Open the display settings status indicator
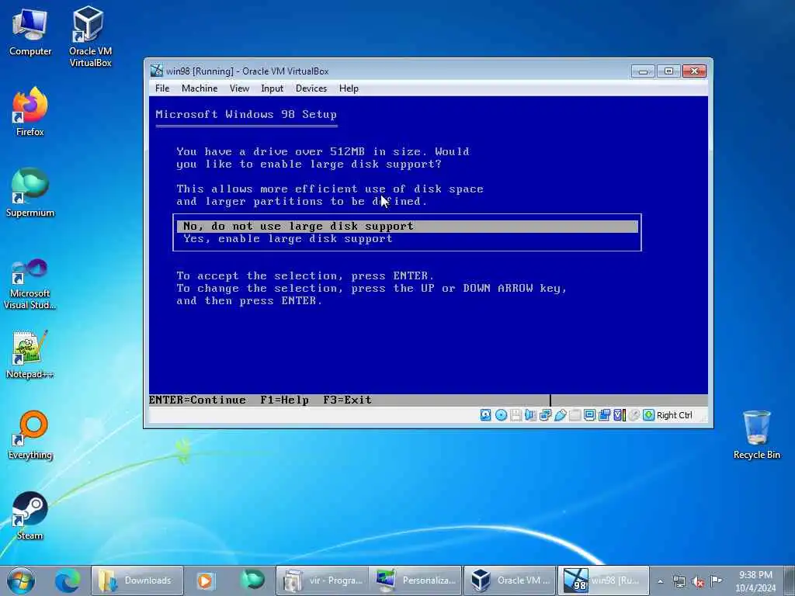795x596 pixels. (589, 415)
